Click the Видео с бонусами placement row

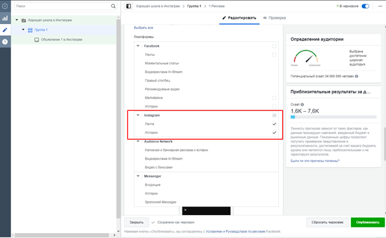point(206,168)
